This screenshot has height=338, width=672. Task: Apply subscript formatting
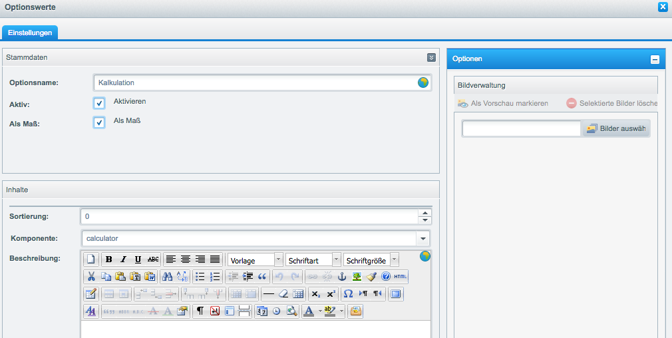(316, 294)
